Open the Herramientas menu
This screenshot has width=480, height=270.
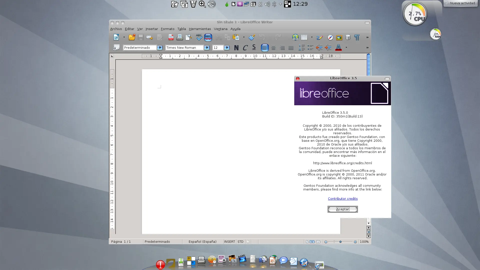pos(200,29)
